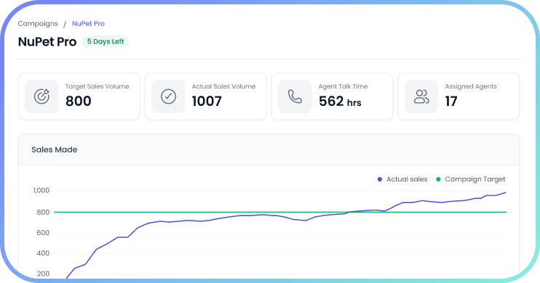Viewport: 540px width, 283px height.
Task: Click the value 800 in target card
Action: 79,101
